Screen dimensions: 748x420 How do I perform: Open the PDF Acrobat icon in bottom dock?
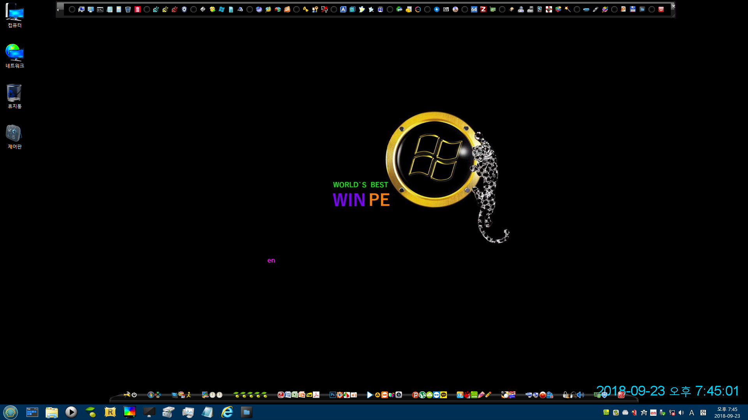coord(316,395)
